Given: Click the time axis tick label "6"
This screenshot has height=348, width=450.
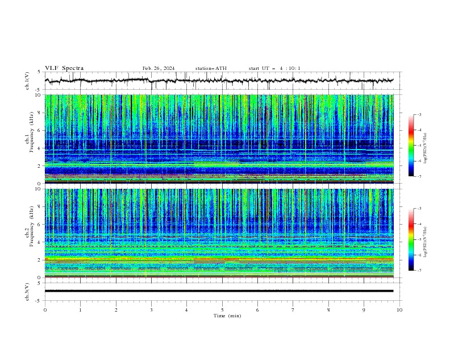Looking at the screenshot, I should [257, 310].
